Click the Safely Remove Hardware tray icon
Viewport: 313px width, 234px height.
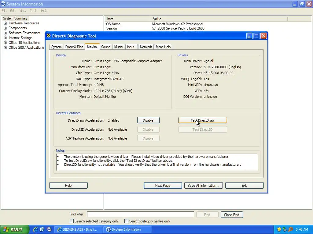(x=285, y=229)
